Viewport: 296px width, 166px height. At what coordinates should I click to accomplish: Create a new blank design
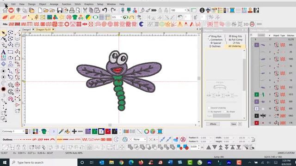(x=40, y=10)
